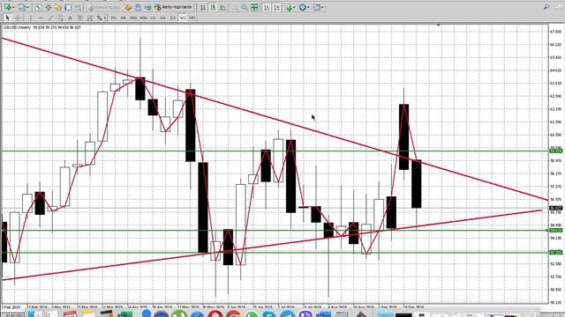
Task: Open a new chart window
Action: coord(7,7)
